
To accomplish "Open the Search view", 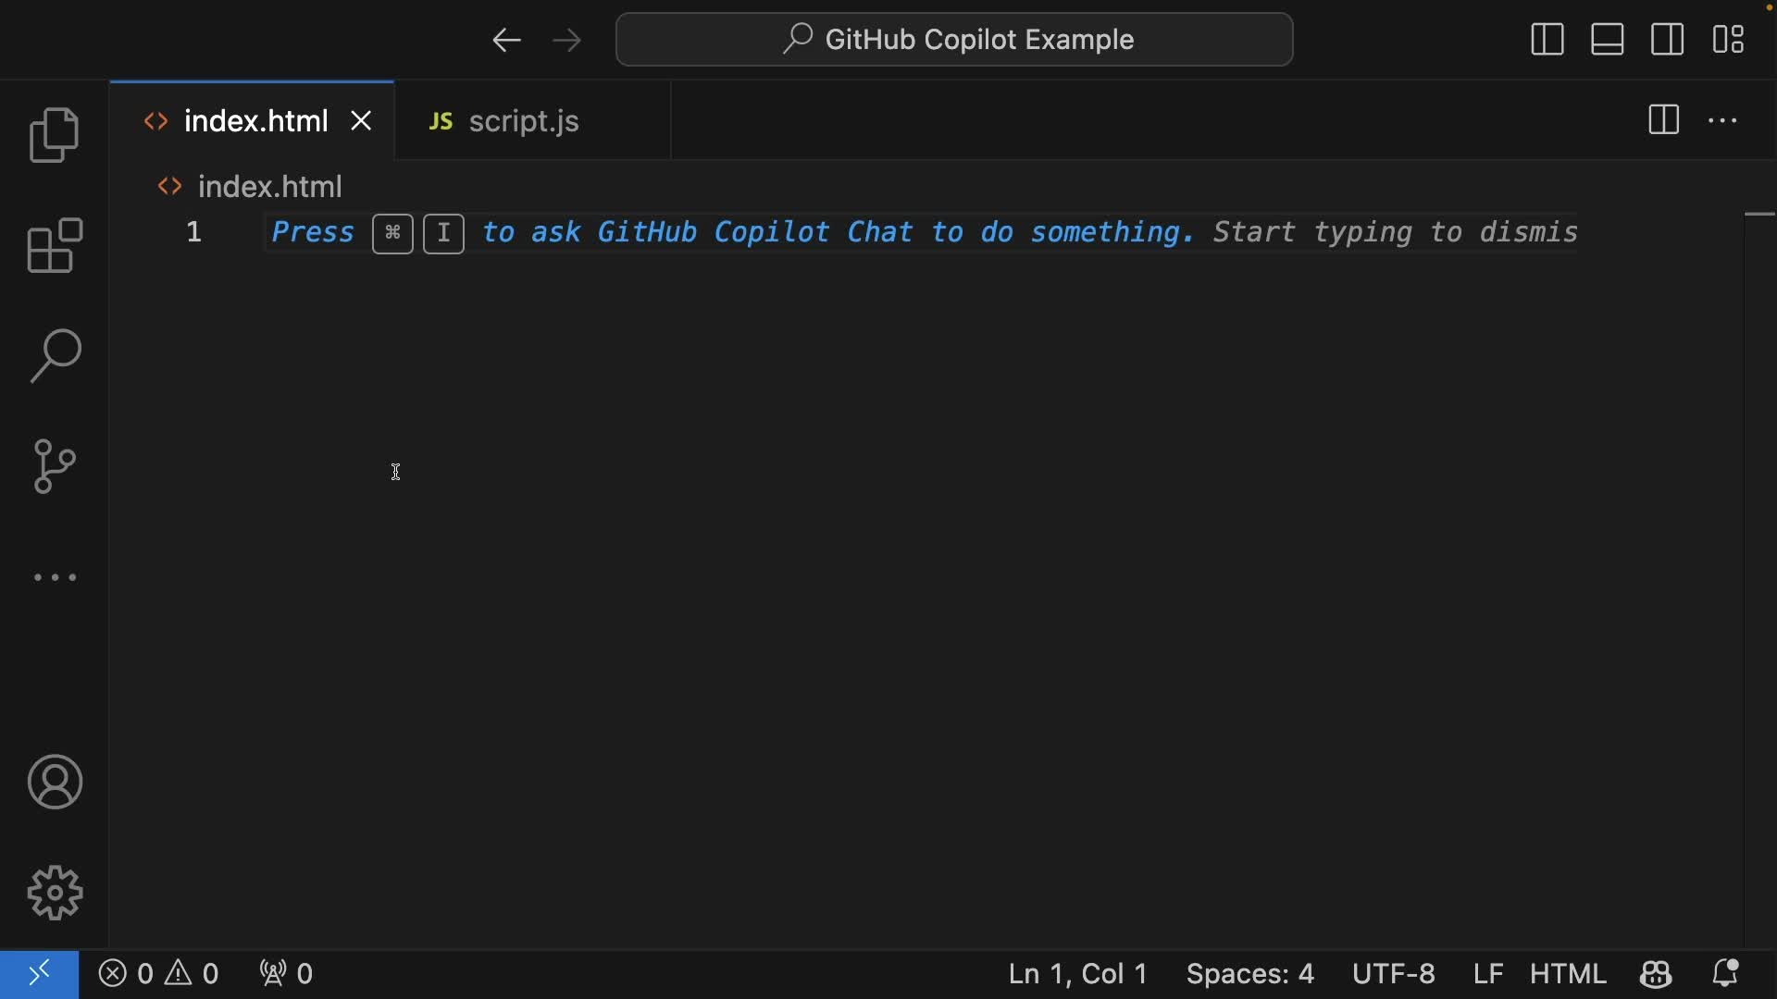I will pos(55,356).
